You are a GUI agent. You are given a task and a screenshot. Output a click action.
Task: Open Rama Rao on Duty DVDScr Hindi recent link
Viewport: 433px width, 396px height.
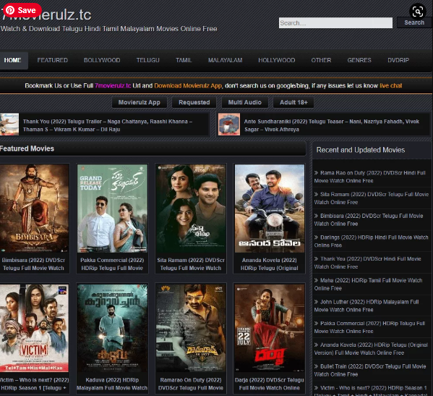click(370, 177)
